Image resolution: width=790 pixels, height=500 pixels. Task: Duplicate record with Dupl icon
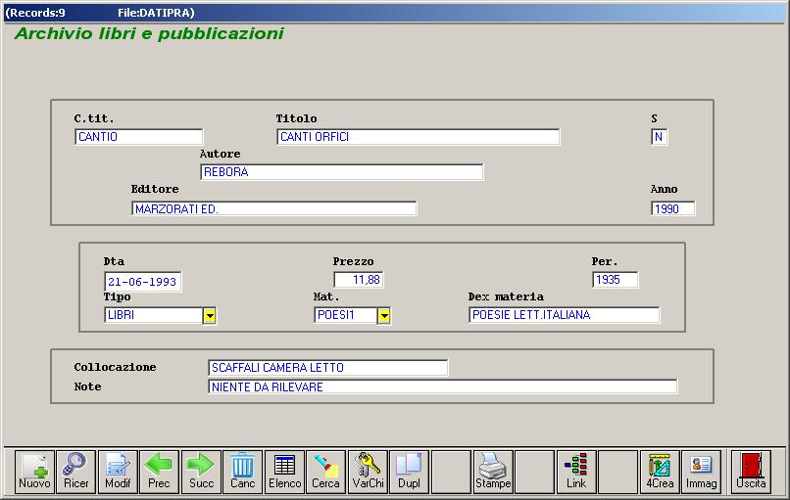click(409, 472)
